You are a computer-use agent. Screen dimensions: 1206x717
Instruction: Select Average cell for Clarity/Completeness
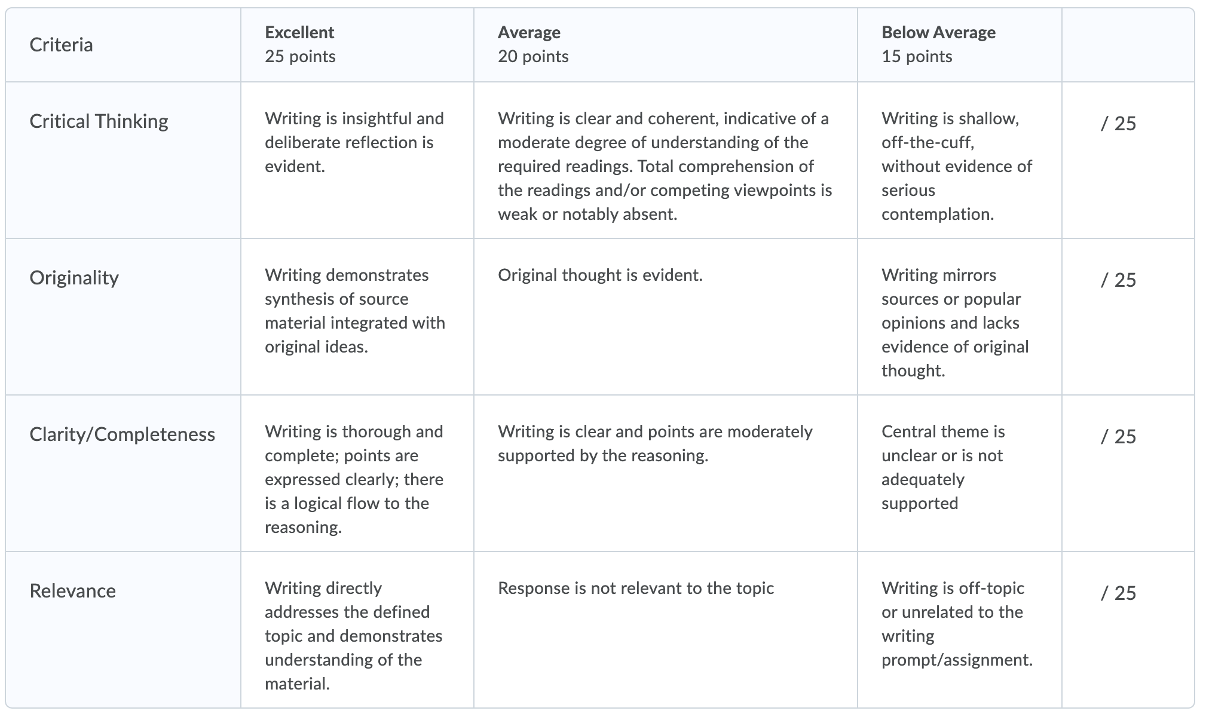pos(666,473)
